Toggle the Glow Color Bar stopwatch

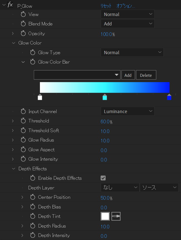(x=33, y=62)
